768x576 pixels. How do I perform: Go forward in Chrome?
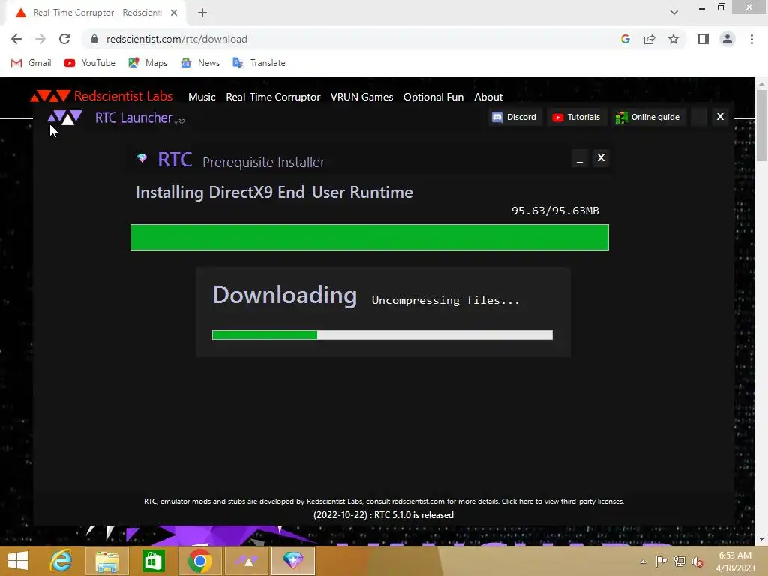tap(40, 39)
